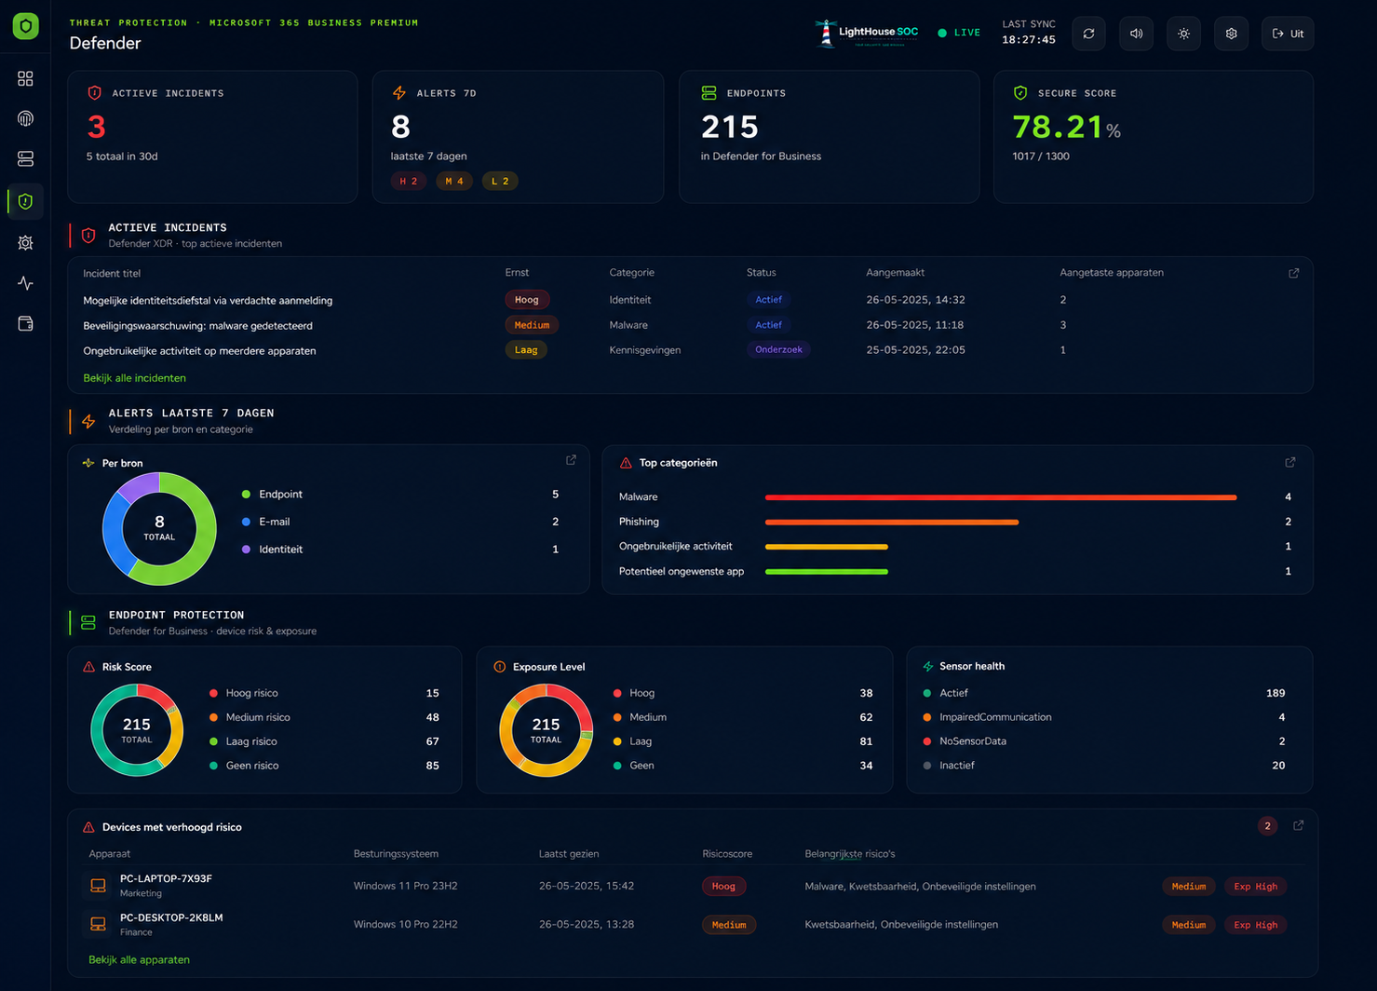Open incidents table in external view

[1293, 273]
